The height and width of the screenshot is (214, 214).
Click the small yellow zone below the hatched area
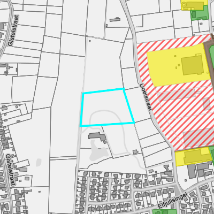(x=193, y=157)
